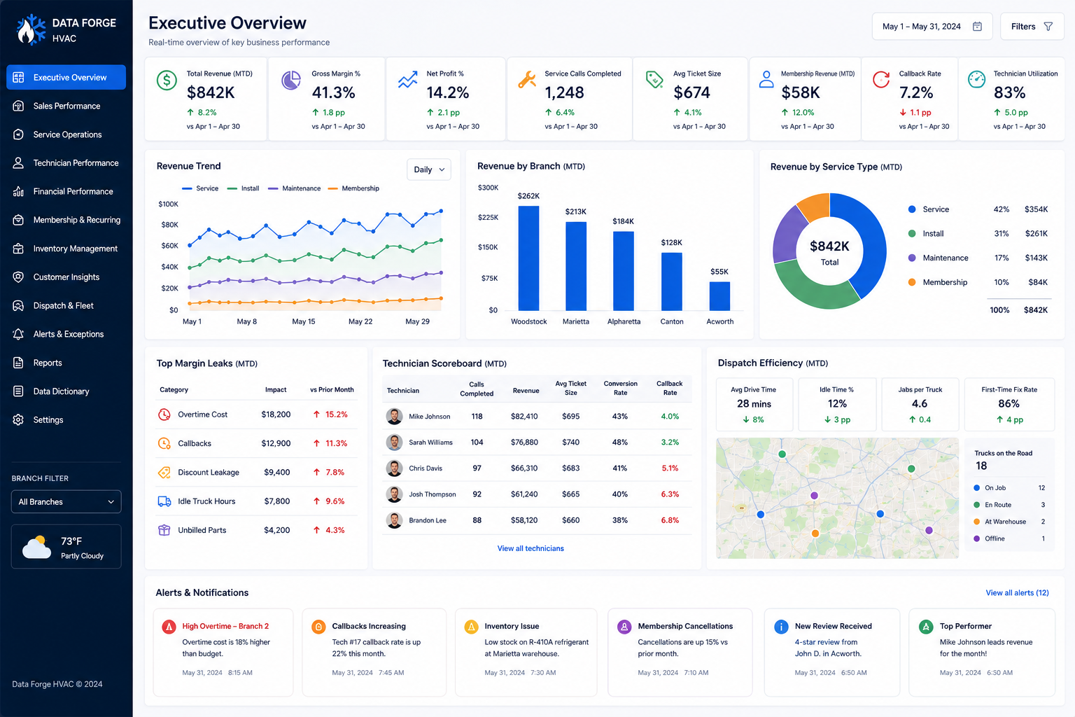Click the Callback Rate column header
This screenshot has height=717, width=1075.
tap(670, 388)
